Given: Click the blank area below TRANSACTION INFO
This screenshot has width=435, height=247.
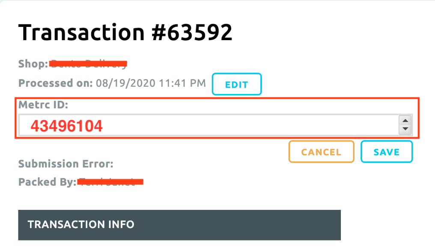Looking at the screenshot, I should pos(179,244).
